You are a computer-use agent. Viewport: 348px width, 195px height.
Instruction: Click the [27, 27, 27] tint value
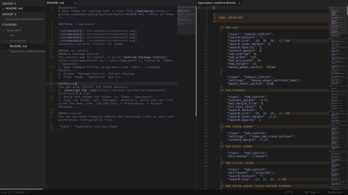click(265, 179)
